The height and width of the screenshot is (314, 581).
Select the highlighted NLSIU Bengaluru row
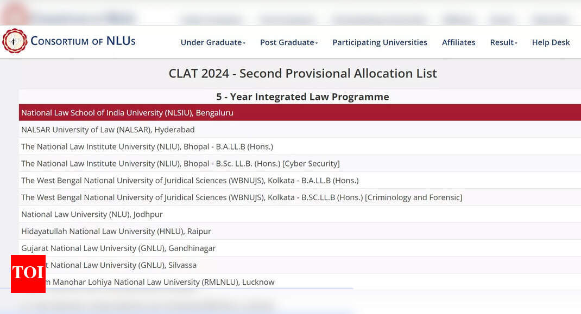pos(127,112)
